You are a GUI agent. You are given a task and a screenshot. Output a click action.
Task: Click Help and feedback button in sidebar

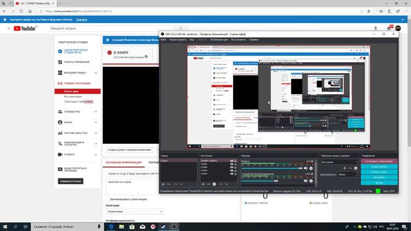point(71,181)
